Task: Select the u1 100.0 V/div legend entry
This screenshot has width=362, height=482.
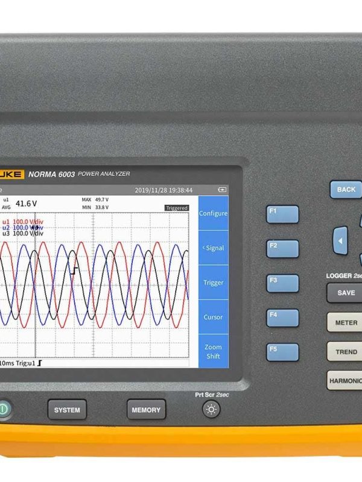Action: coord(23,222)
